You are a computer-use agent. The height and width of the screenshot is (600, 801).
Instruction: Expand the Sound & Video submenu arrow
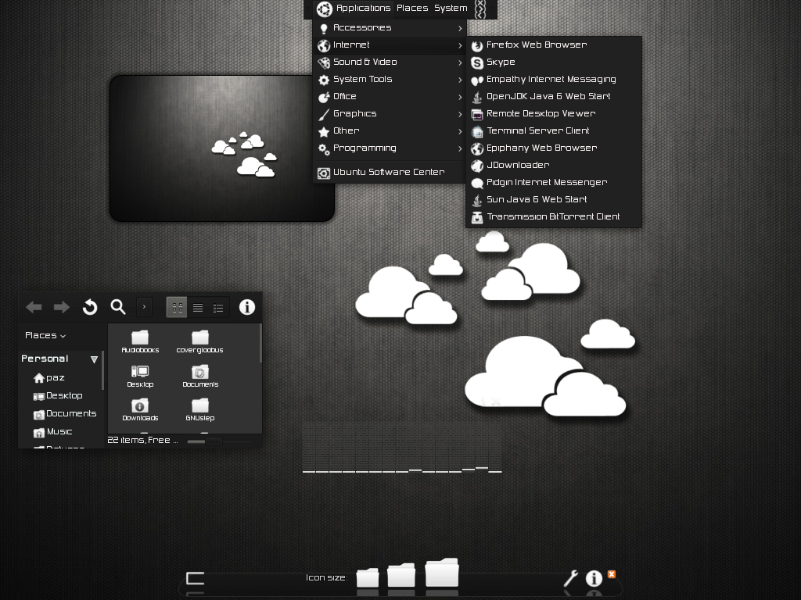pyautogui.click(x=460, y=62)
